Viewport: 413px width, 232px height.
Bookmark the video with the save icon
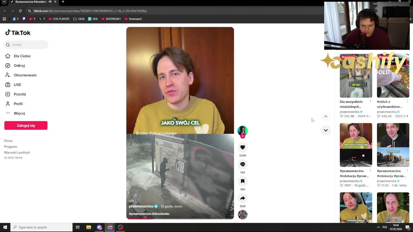point(243,181)
